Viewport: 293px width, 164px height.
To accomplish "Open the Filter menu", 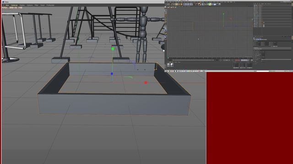I will pyautogui.click(x=37, y=5).
